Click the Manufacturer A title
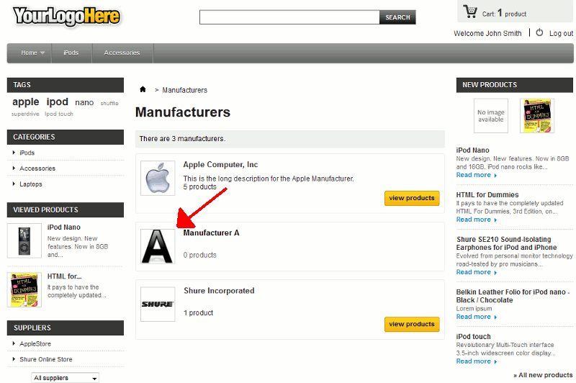The image size is (576, 383). coord(211,233)
